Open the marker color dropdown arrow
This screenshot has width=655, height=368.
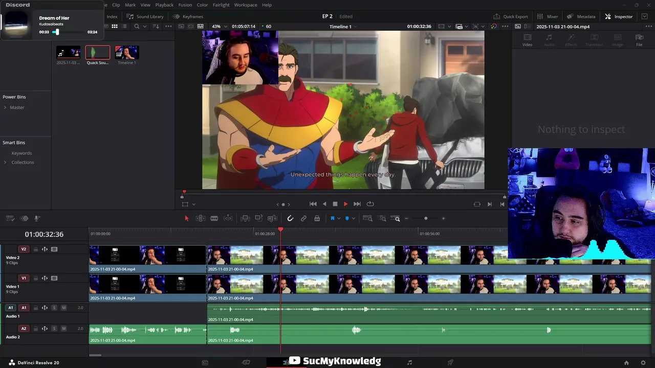pyautogui.click(x=354, y=219)
